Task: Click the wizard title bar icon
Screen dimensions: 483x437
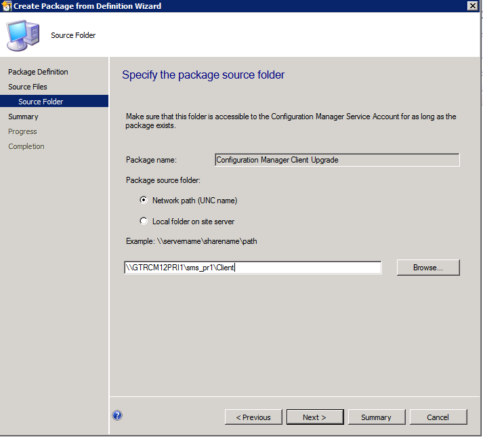Action: click(x=7, y=6)
